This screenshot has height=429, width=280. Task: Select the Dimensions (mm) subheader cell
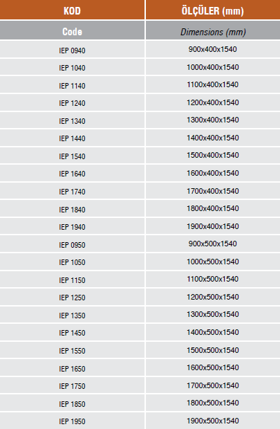[213, 30]
